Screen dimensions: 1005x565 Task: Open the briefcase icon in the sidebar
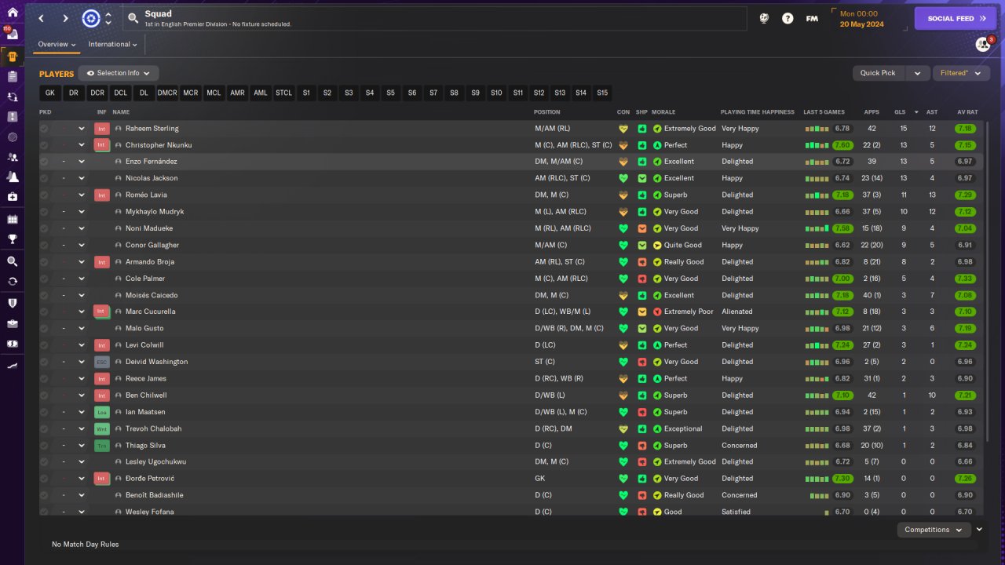point(12,323)
